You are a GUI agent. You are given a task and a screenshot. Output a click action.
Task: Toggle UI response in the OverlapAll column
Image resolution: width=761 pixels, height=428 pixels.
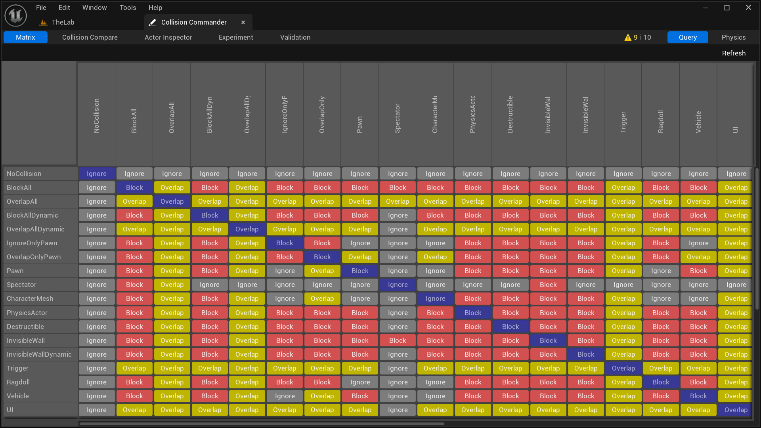point(172,410)
